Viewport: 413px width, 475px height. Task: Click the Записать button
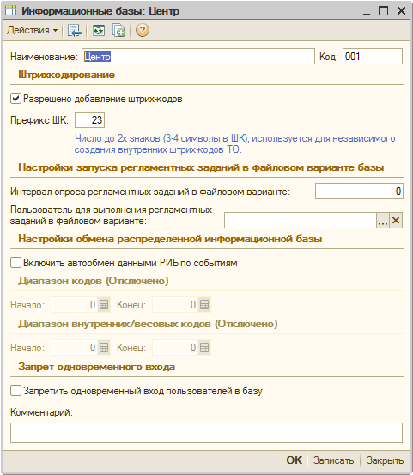coord(333,460)
